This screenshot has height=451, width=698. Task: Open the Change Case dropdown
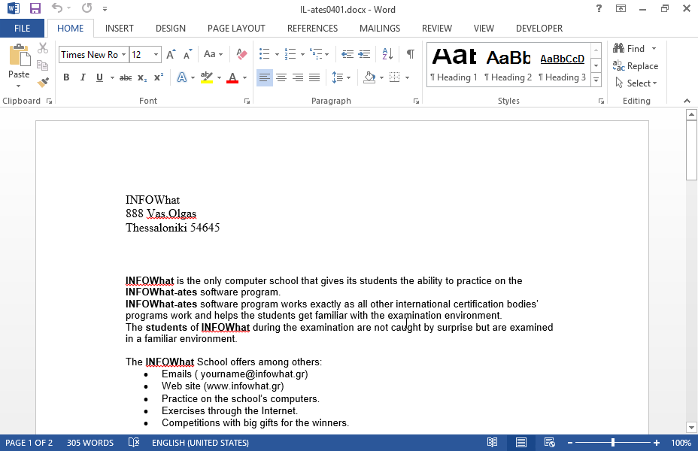click(213, 54)
